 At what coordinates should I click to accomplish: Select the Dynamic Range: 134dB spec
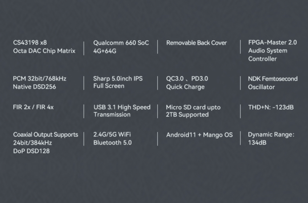pyautogui.click(x=271, y=138)
